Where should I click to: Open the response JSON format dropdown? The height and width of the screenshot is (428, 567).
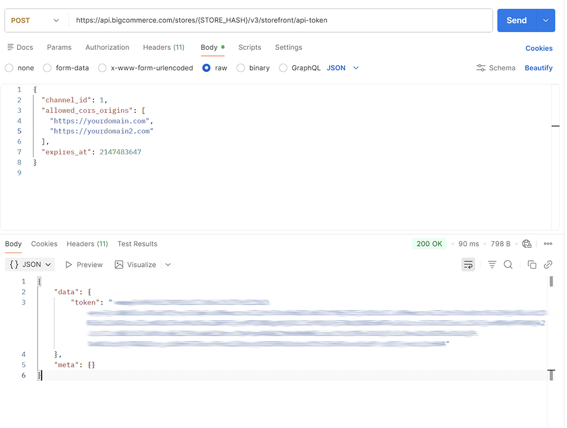(30, 264)
